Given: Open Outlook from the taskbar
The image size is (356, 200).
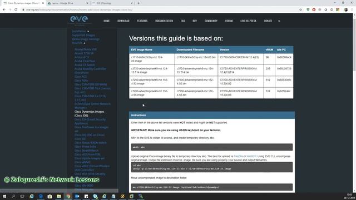Looking at the screenshot, I should [77, 196].
